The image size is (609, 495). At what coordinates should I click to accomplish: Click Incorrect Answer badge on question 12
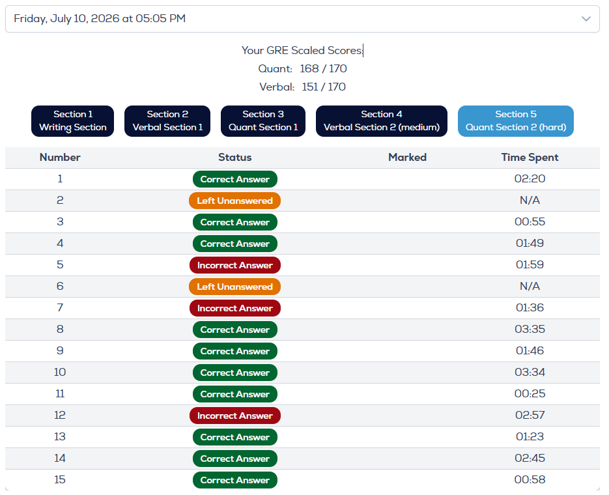coord(235,416)
